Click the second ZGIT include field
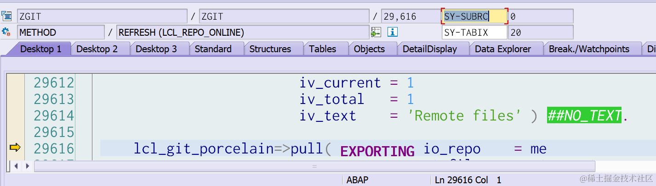656x186 pixels. click(284, 16)
